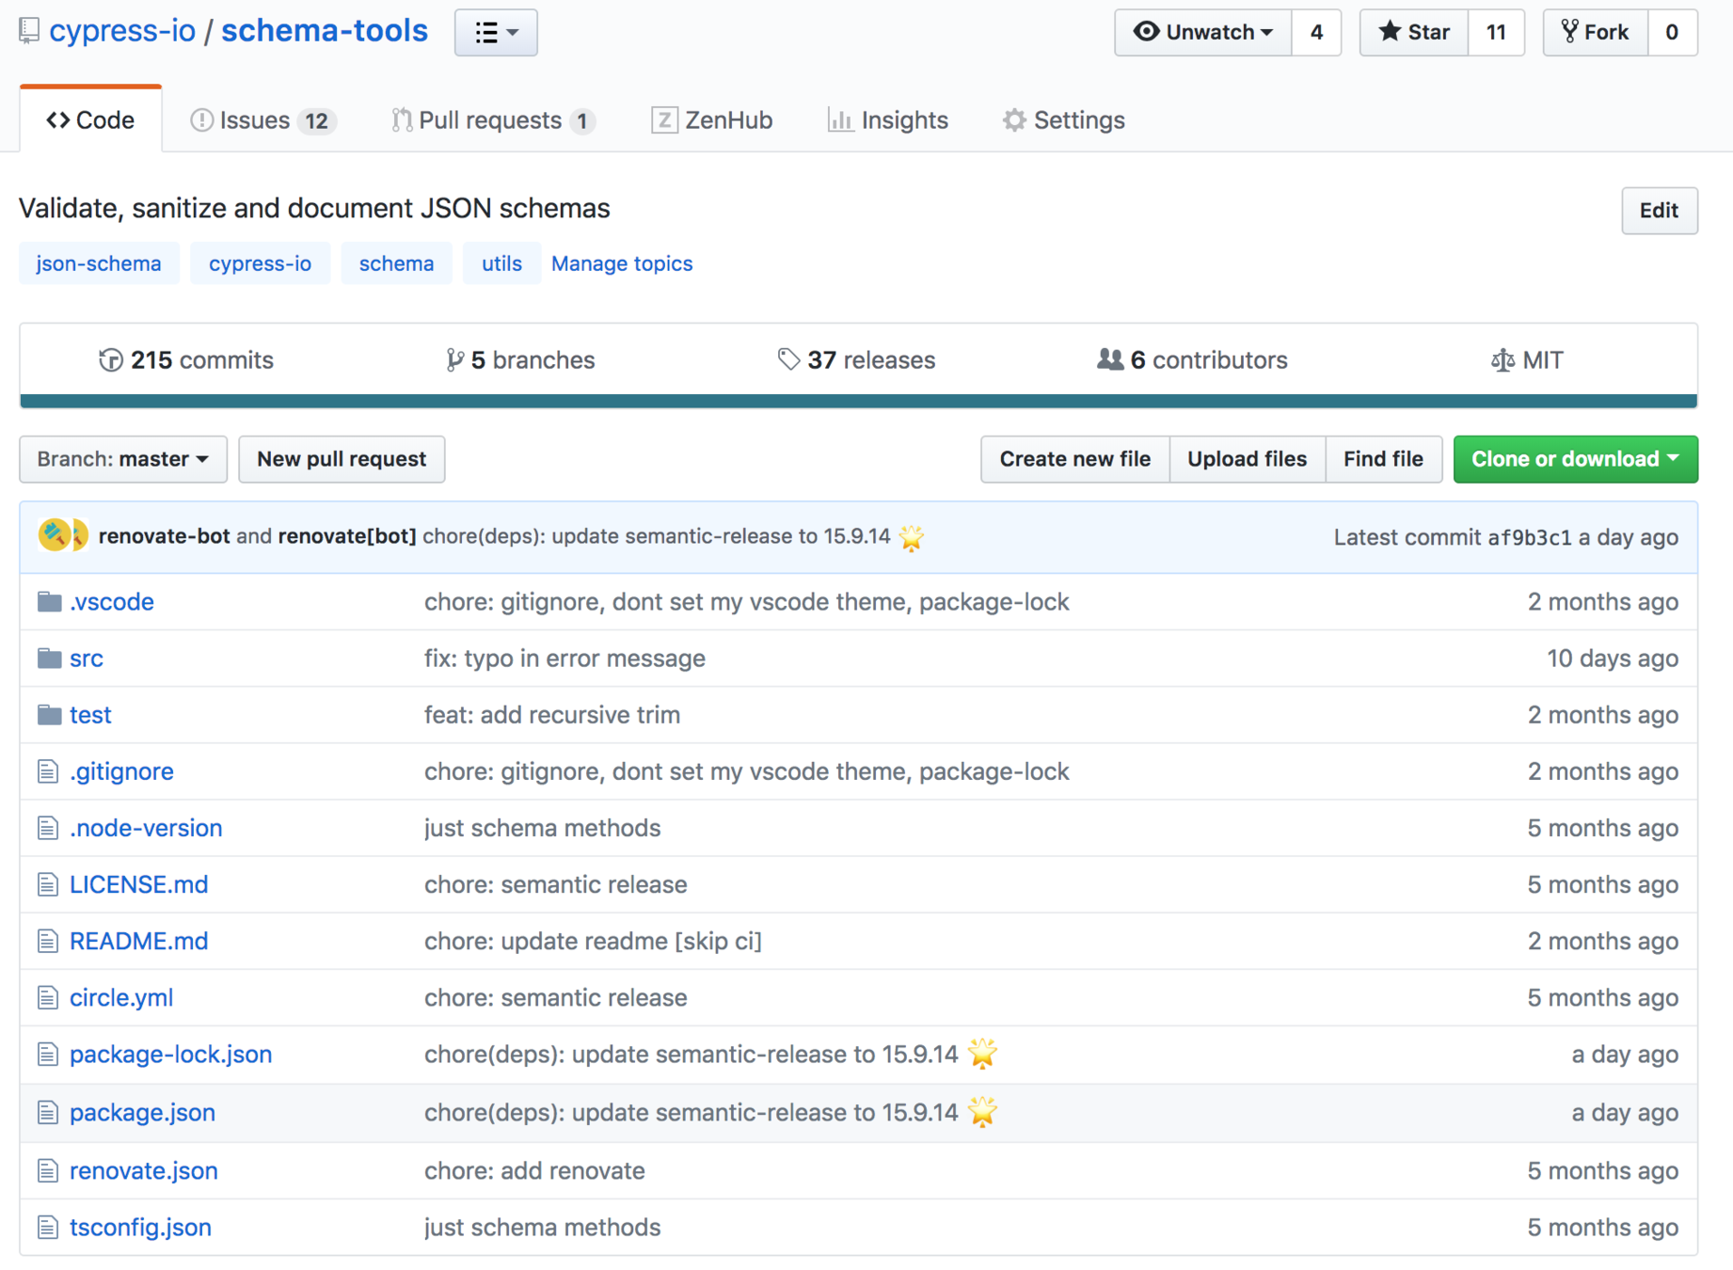This screenshot has width=1733, height=1270.
Task: Open the latest commit message about semantic-release
Action: pyautogui.click(x=656, y=536)
